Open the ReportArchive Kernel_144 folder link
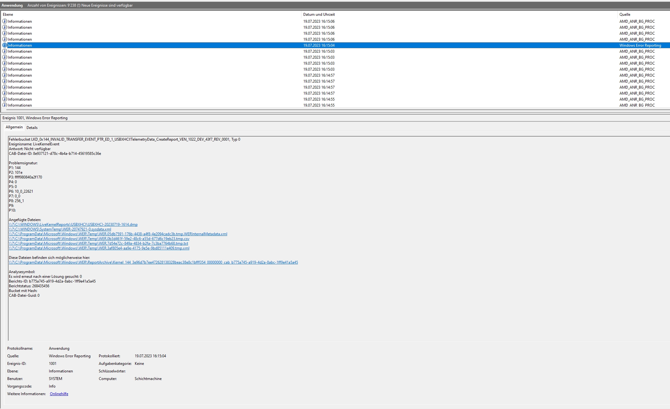The image size is (670, 409). coord(153,262)
